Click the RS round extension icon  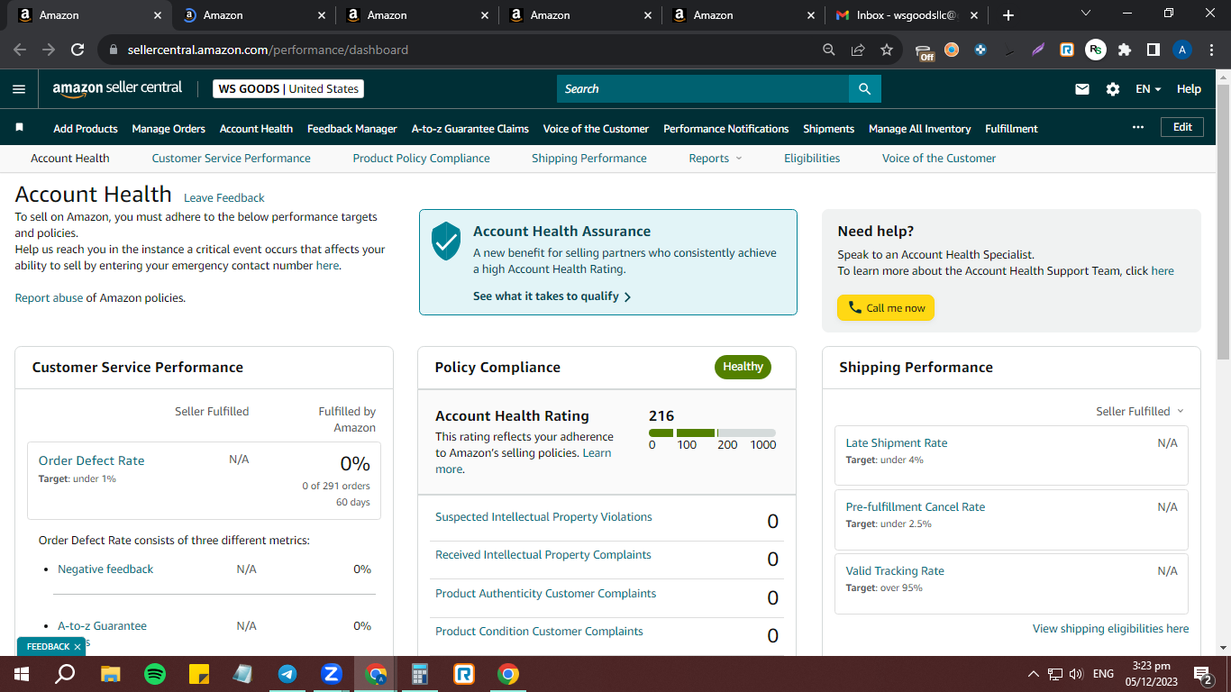point(1096,50)
